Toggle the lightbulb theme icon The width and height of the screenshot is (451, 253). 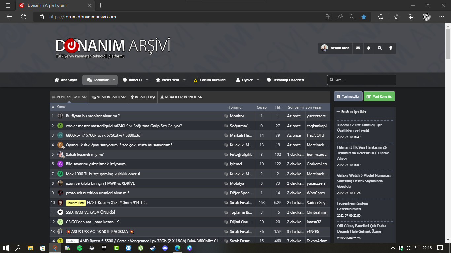coord(391,48)
